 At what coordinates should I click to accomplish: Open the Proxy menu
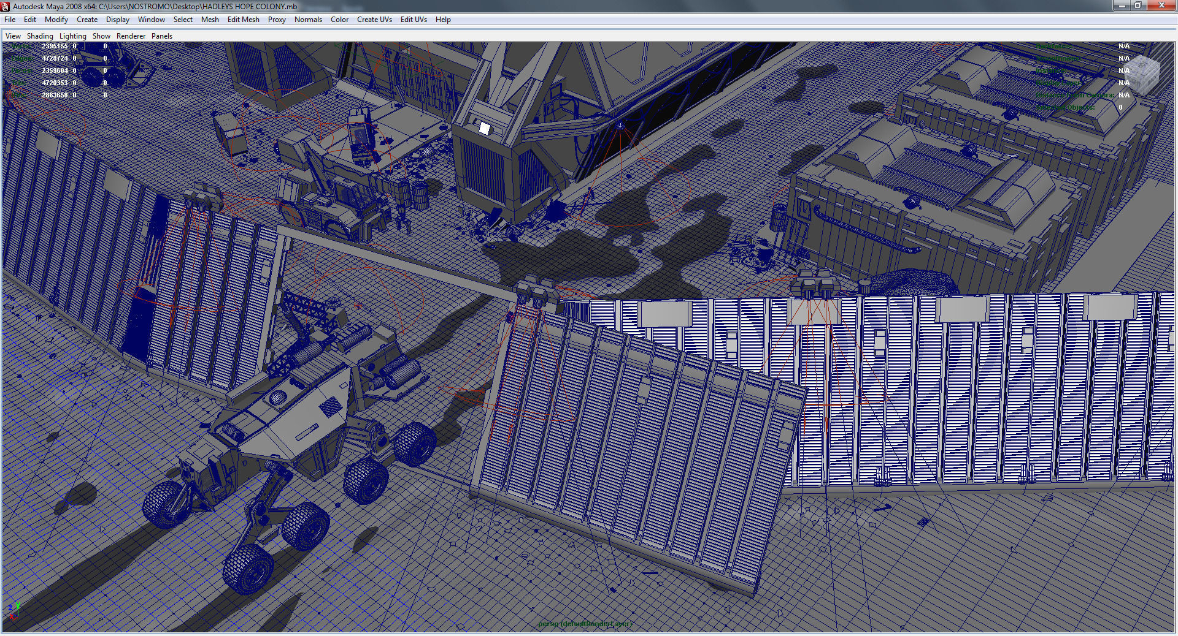point(277,20)
